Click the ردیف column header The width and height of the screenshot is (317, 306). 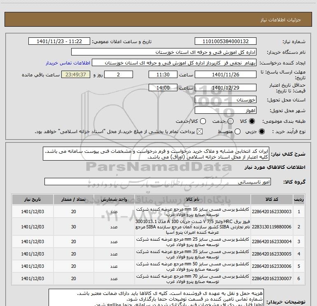point(299,199)
